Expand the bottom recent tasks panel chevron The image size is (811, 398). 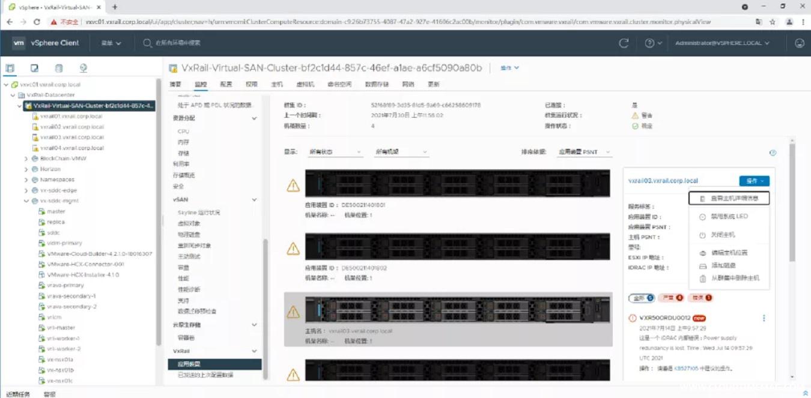click(805, 393)
